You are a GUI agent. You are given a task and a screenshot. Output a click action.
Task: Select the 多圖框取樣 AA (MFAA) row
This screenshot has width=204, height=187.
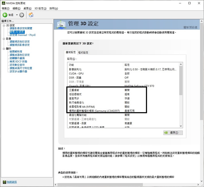[x=123, y=107]
